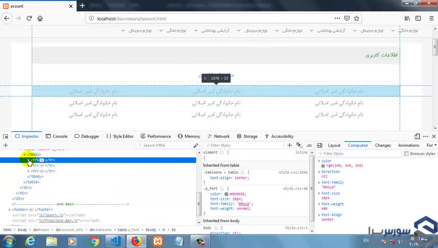438x248 pixels.
Task: Open Firefox hamburger menu
Action: (x=432, y=19)
